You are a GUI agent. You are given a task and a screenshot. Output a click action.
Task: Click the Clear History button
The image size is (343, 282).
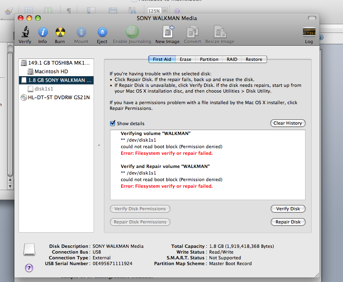(x=288, y=123)
